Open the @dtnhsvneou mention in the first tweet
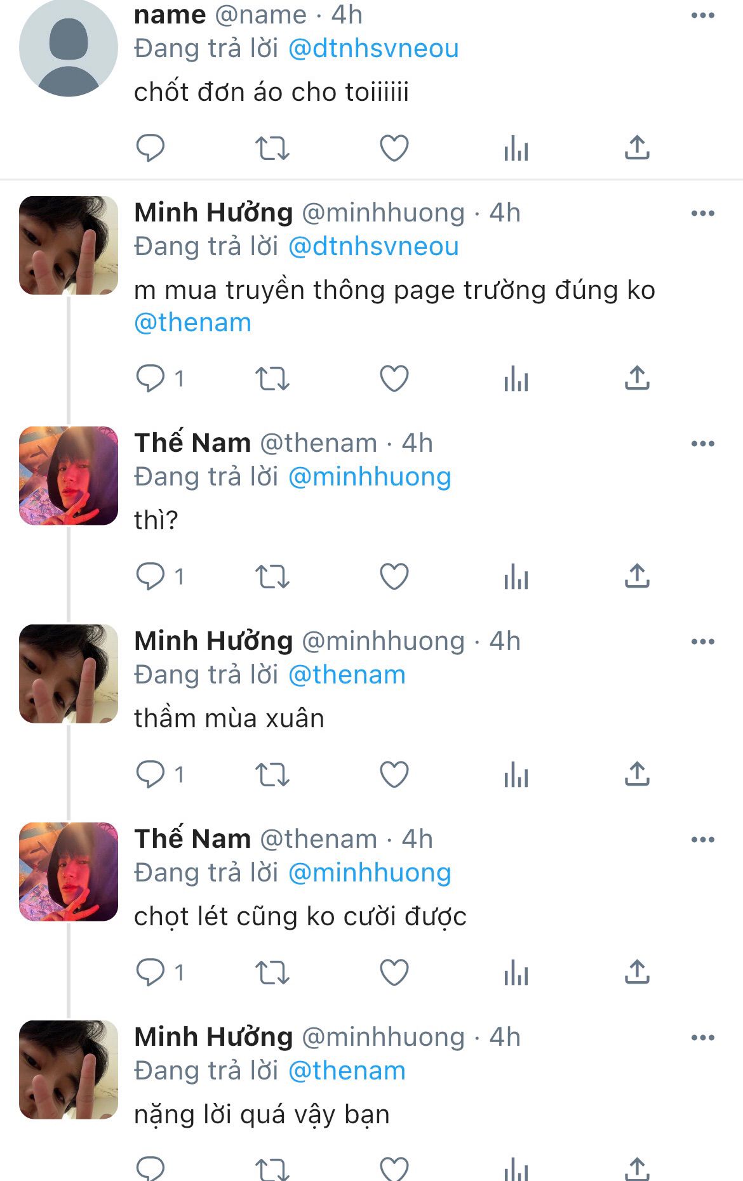The image size is (743, 1181). (x=373, y=49)
